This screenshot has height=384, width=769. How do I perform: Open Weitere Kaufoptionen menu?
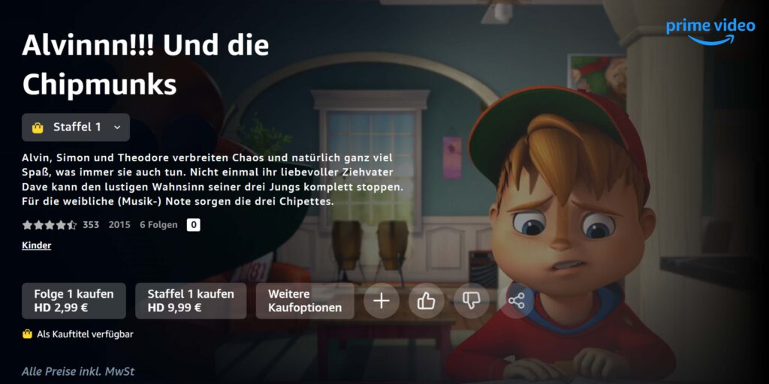tap(305, 301)
